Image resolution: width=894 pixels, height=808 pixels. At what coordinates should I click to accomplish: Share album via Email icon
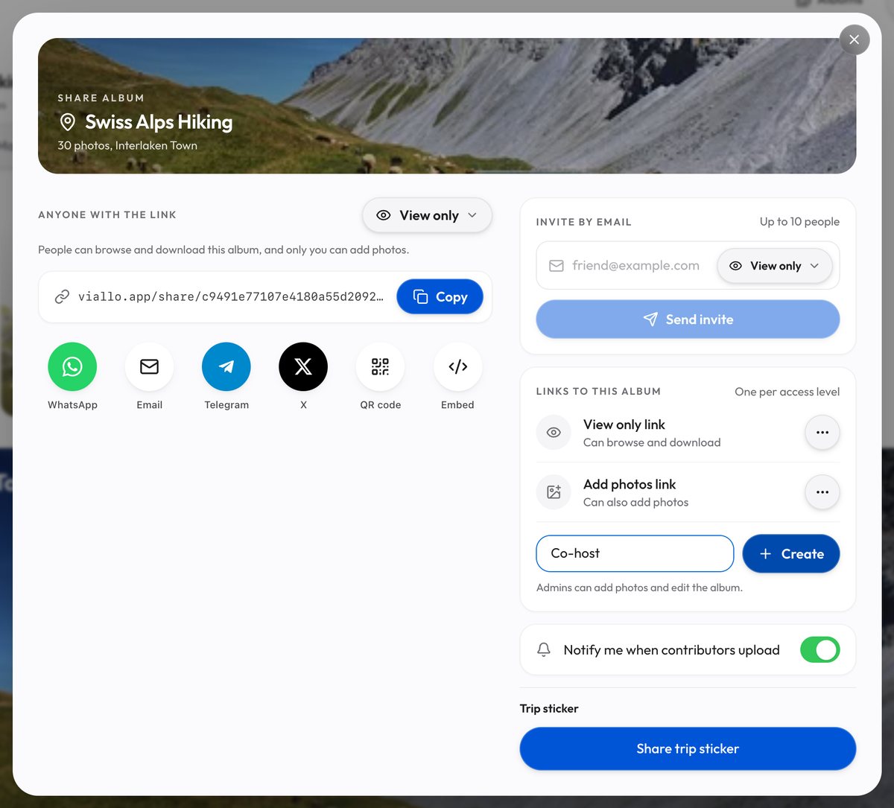pos(149,366)
